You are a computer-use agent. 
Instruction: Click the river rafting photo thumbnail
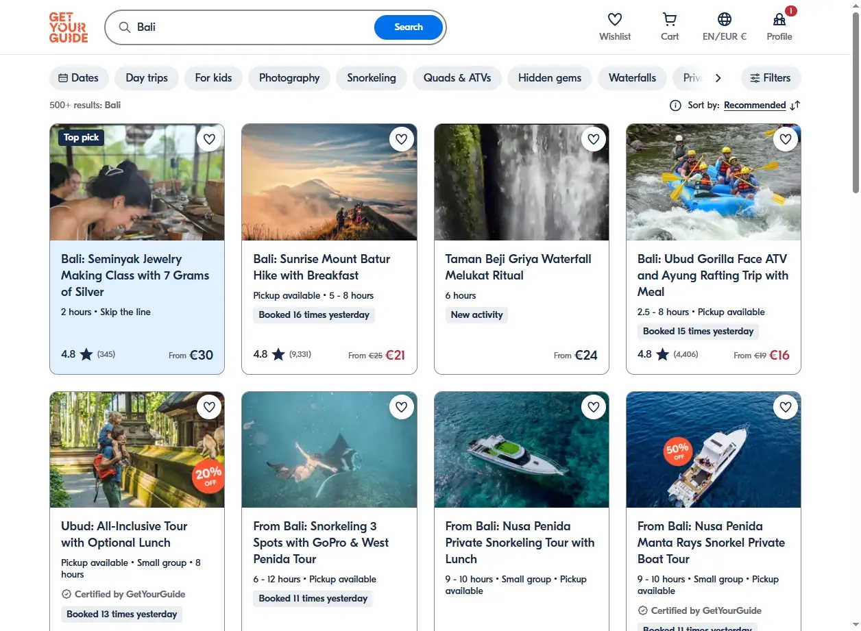click(714, 182)
